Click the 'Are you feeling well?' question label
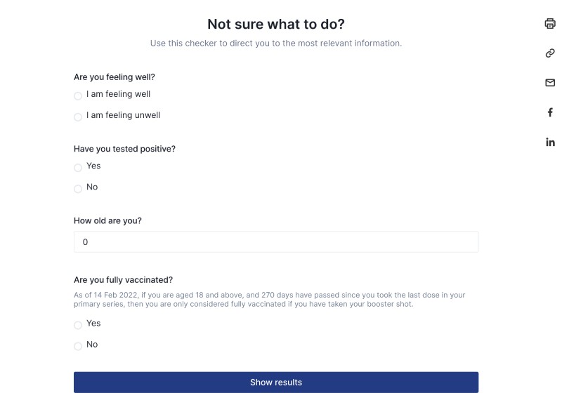 pos(115,77)
